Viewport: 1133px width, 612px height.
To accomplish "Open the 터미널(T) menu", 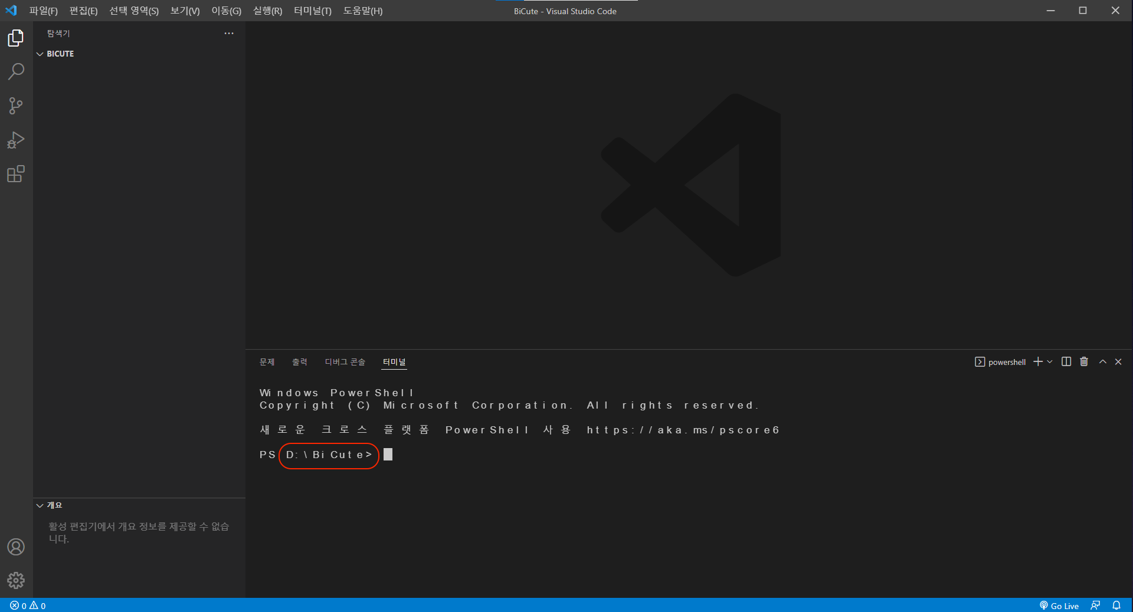I will tap(313, 11).
